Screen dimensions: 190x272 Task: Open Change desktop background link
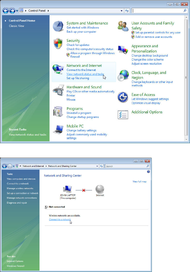tap(150, 55)
